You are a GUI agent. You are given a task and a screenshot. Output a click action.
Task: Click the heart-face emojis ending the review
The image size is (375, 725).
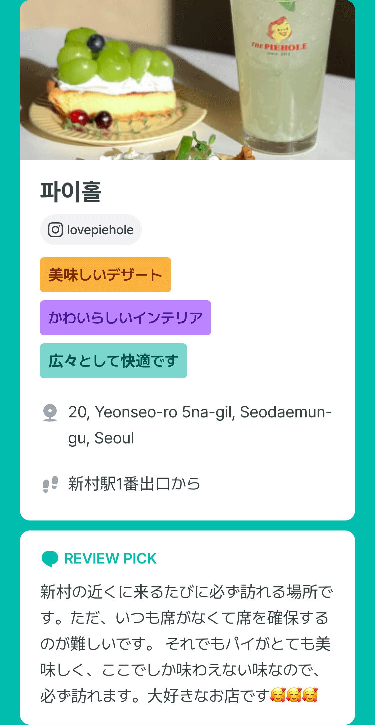pos(294,695)
